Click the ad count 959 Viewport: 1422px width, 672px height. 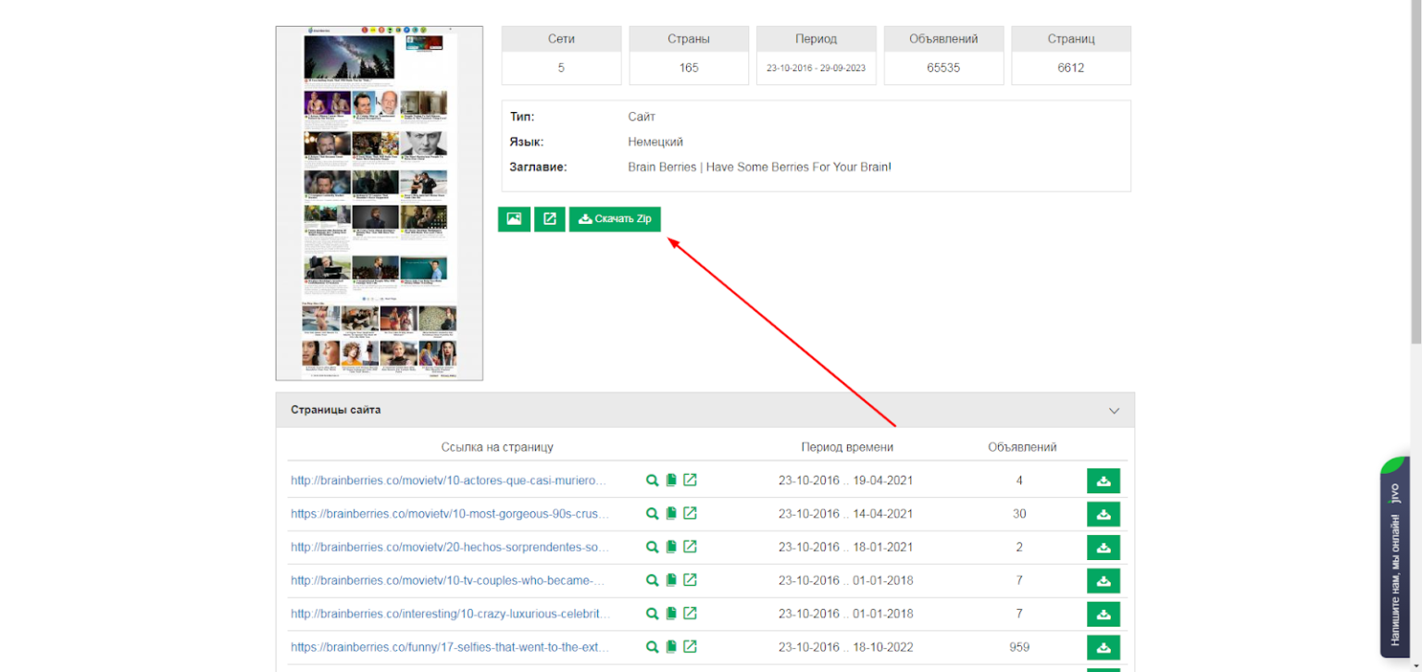coord(1019,647)
